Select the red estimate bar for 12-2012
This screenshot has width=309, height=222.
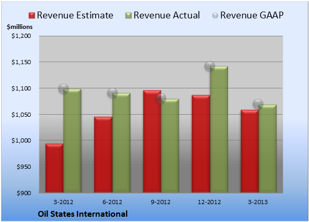(x=201, y=144)
